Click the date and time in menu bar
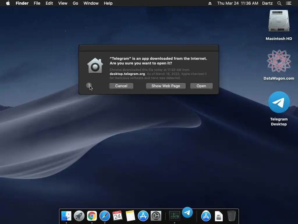This screenshot has width=298, height=224. tap(238, 3)
